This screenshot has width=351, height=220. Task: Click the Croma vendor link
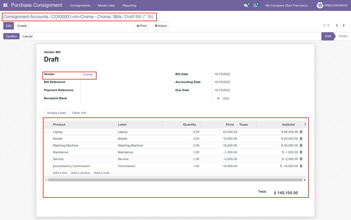pos(88,74)
